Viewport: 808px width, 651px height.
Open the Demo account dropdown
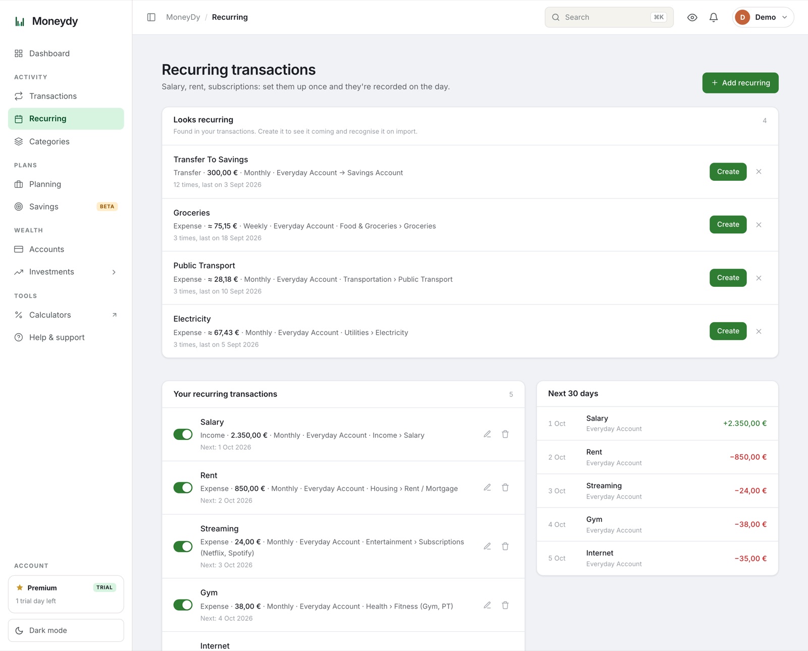click(x=763, y=17)
